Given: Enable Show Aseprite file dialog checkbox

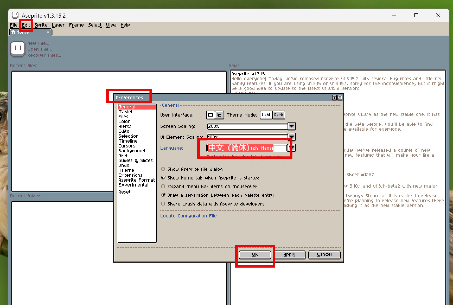Looking at the screenshot, I should coord(163,169).
